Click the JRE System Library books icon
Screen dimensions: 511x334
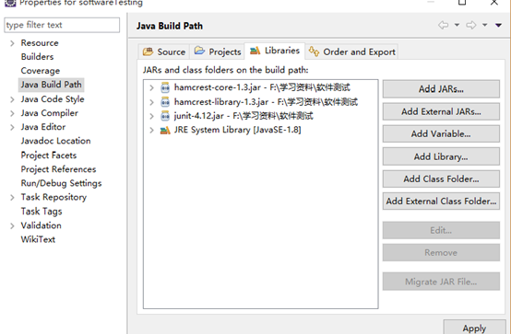(x=165, y=130)
